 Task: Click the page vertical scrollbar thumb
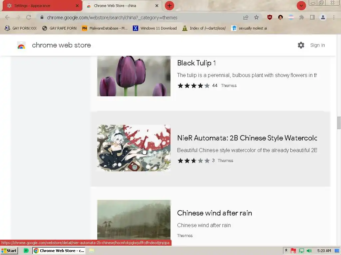(339, 123)
